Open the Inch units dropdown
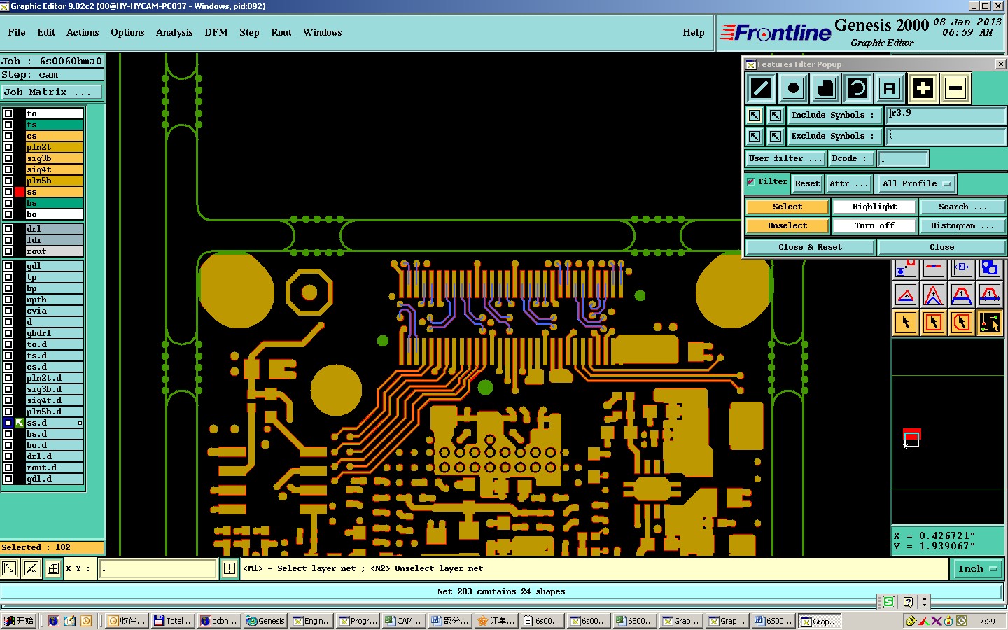 tap(977, 568)
